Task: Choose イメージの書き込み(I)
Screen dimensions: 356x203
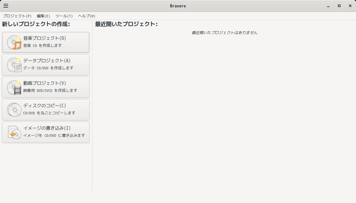Action: [46, 132]
